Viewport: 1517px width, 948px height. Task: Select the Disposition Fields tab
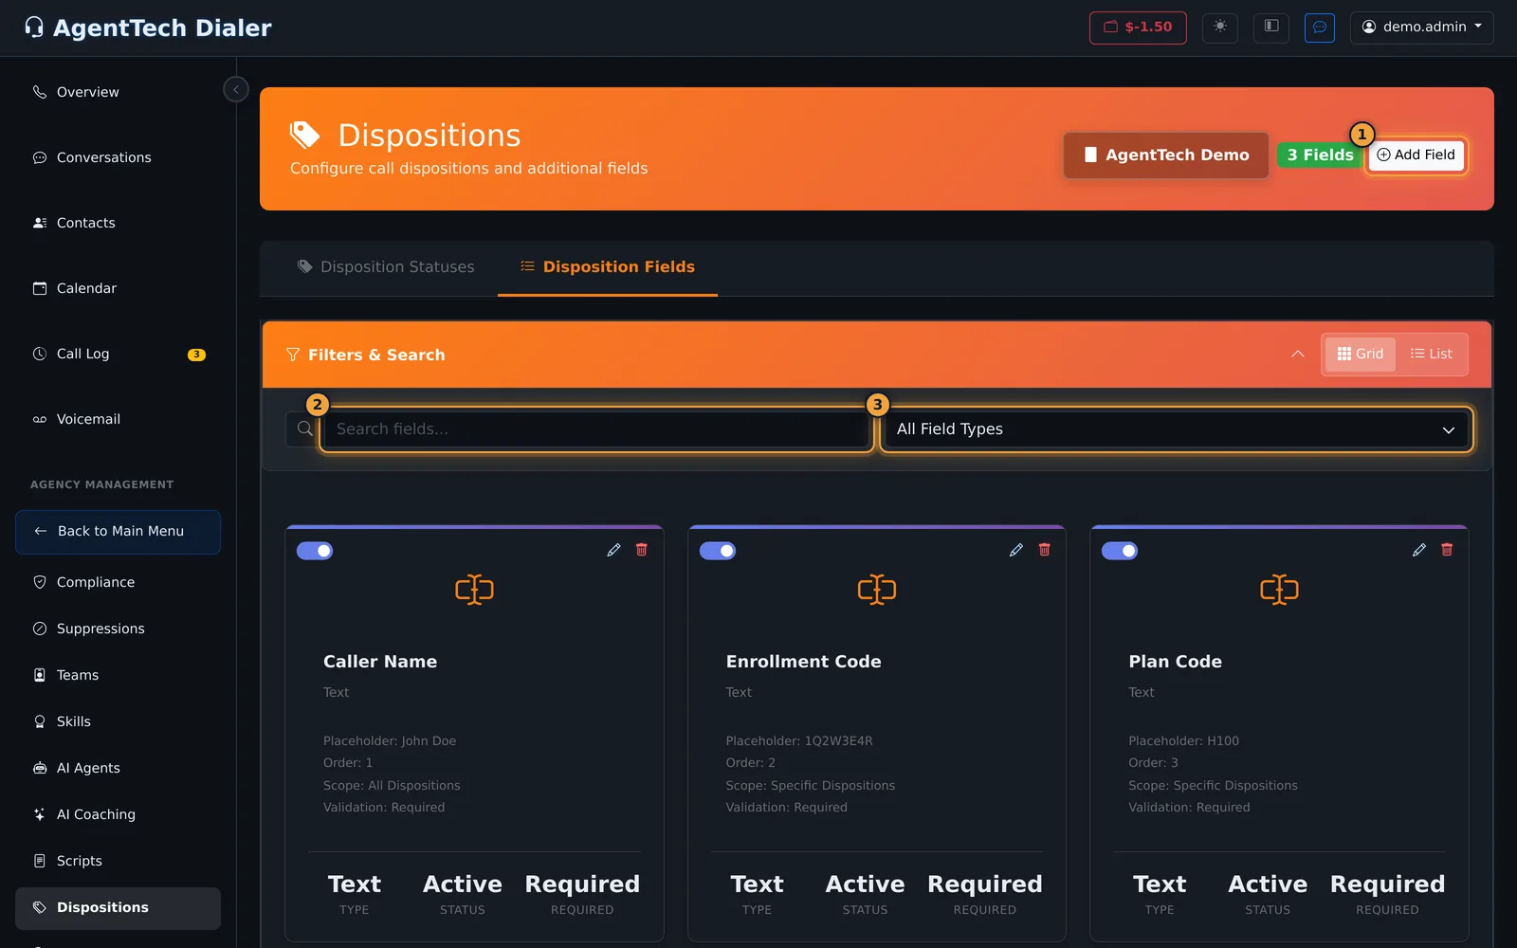click(608, 267)
